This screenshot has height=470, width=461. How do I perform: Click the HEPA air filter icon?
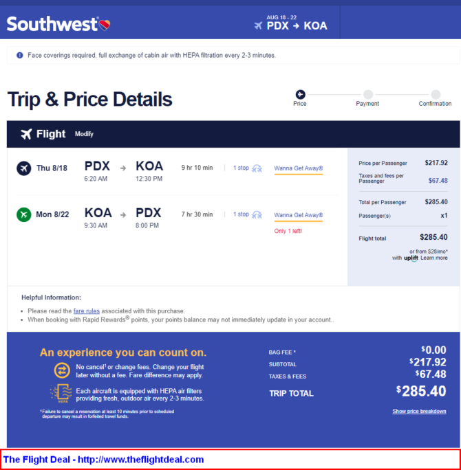pyautogui.click(x=61, y=393)
